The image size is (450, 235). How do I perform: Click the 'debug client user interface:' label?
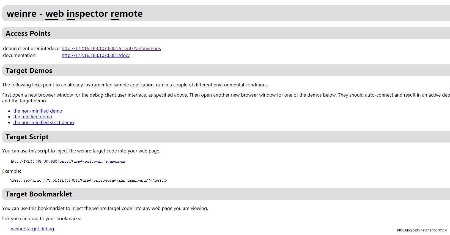[x=32, y=48]
